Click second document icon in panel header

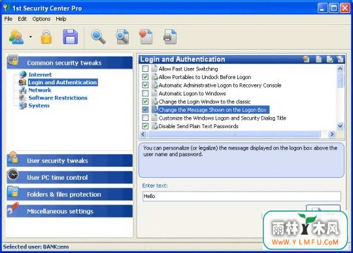pyautogui.click(x=318, y=59)
